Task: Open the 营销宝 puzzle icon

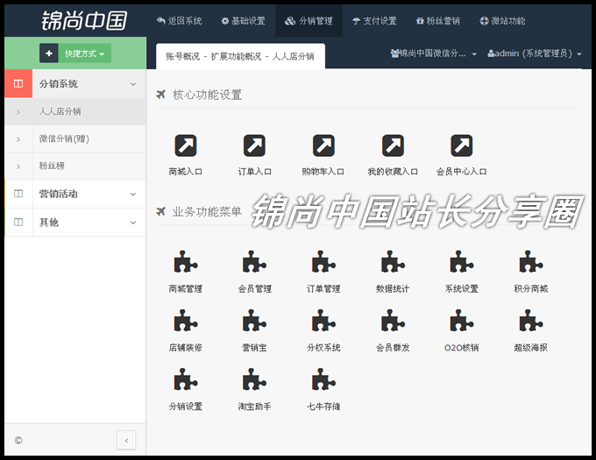Action: (x=254, y=321)
